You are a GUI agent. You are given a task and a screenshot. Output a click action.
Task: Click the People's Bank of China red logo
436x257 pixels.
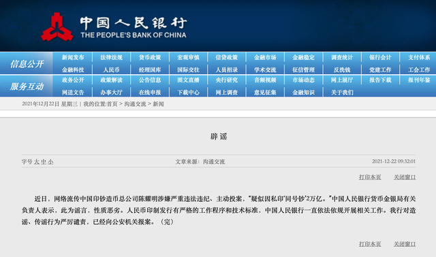[x=57, y=27]
